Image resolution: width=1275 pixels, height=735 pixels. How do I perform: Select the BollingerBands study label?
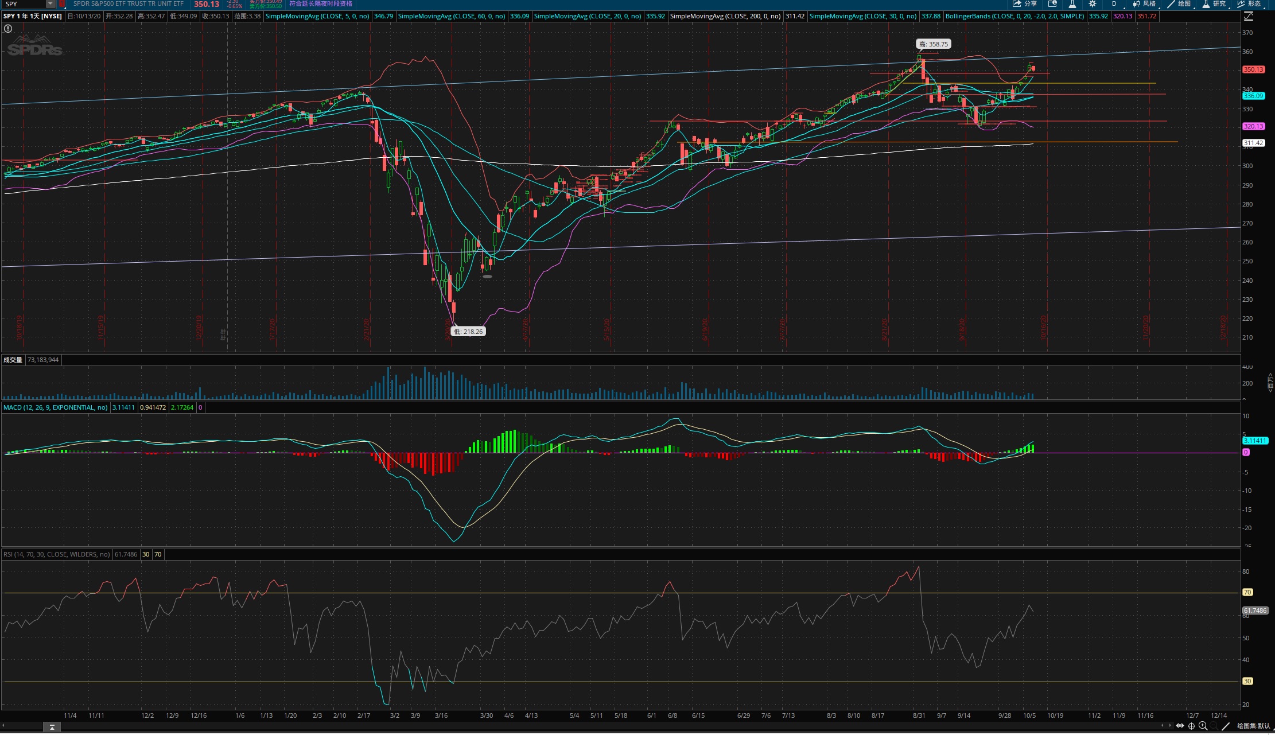1015,16
